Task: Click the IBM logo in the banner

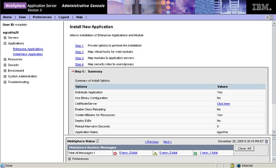Action: (x=262, y=7)
